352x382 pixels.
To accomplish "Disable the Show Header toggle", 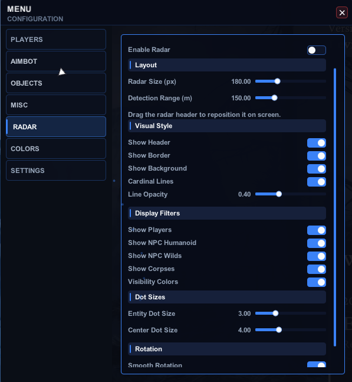I will pos(316,143).
